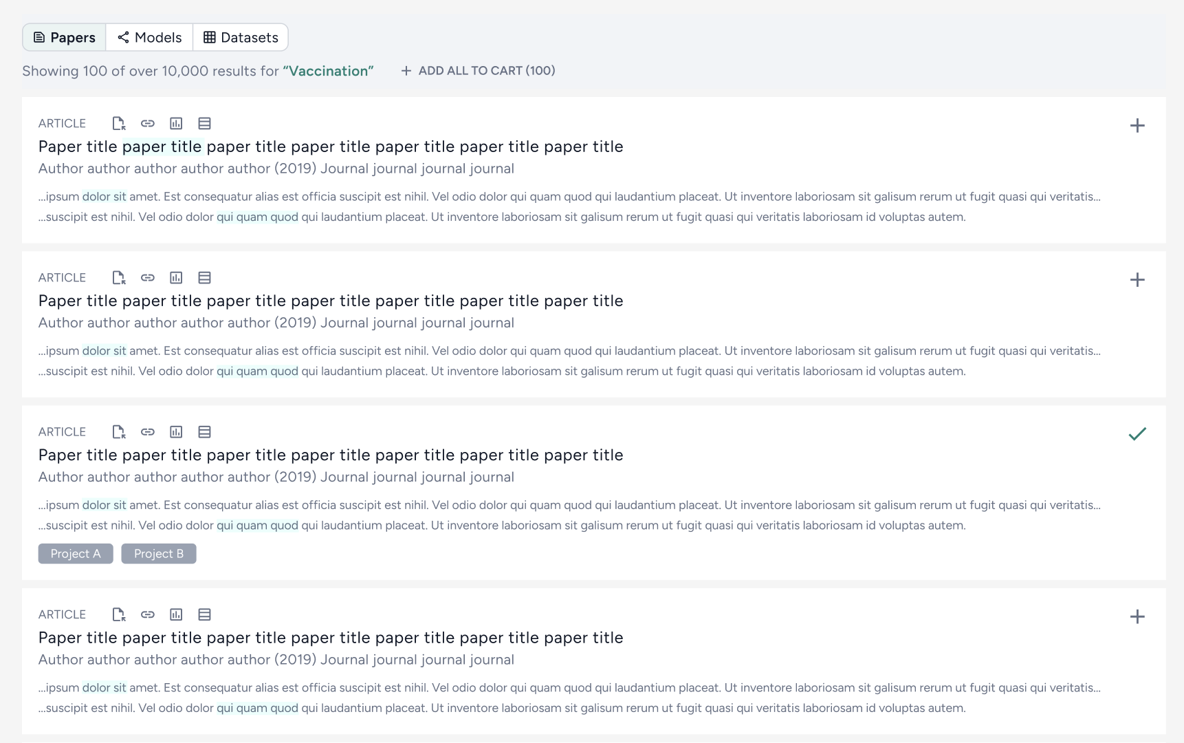1184x743 pixels.
Task: Open the second article's paper title
Action: (331, 301)
